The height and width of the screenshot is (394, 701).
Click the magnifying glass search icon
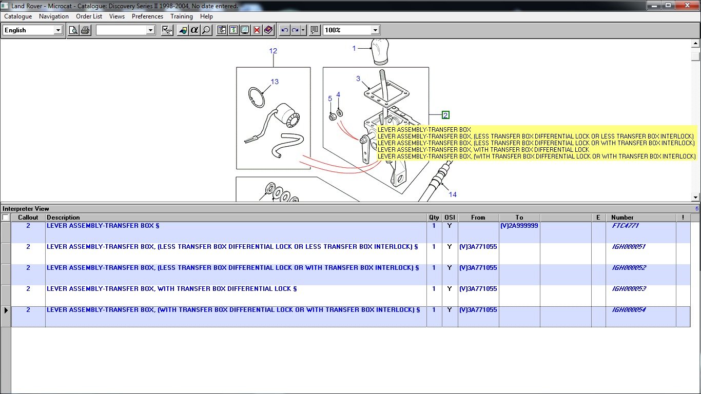206,30
